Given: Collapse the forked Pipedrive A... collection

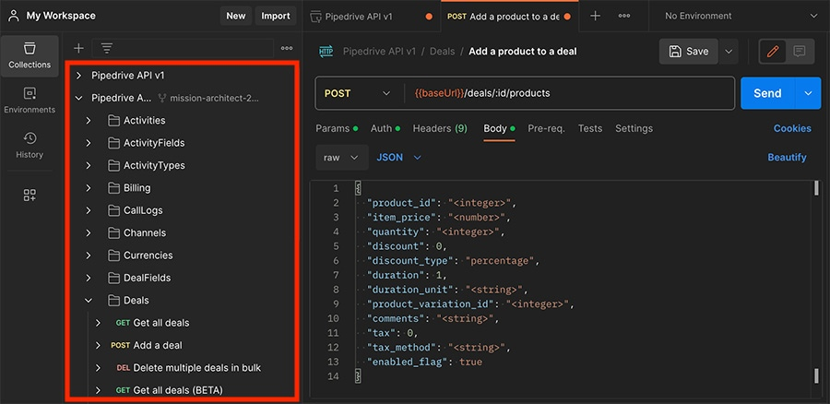Looking at the screenshot, I should [79, 98].
